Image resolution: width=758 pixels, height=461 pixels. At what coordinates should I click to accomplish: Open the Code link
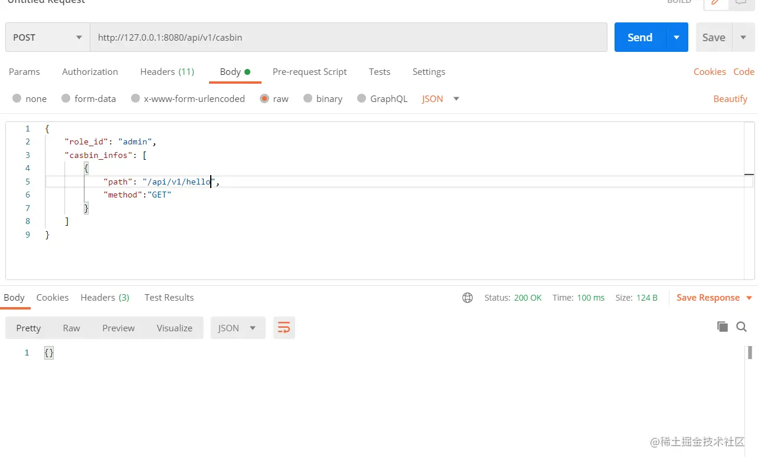tap(744, 71)
